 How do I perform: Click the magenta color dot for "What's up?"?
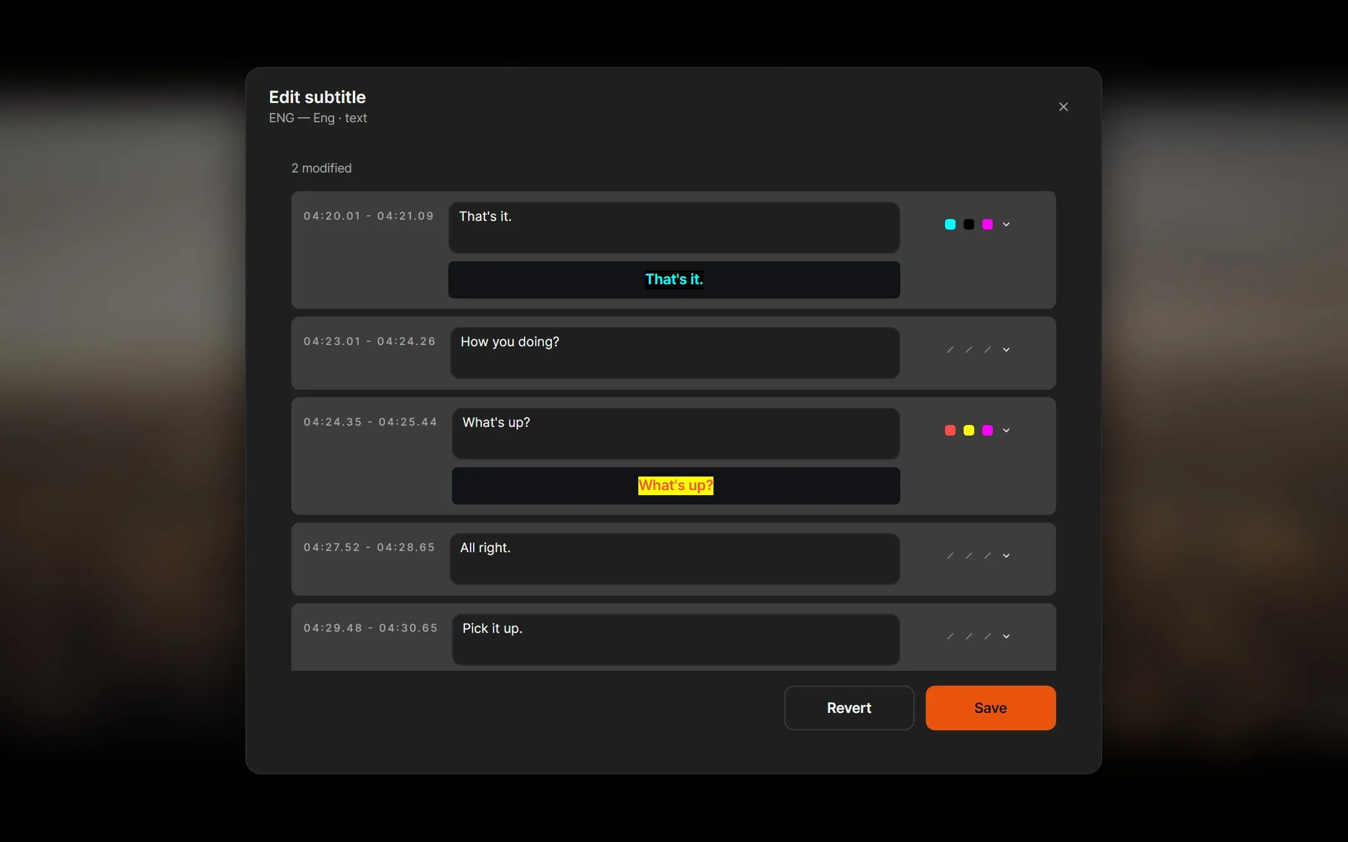pyautogui.click(x=987, y=431)
